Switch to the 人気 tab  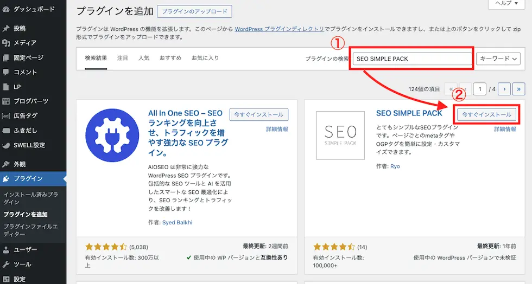pyautogui.click(x=144, y=58)
